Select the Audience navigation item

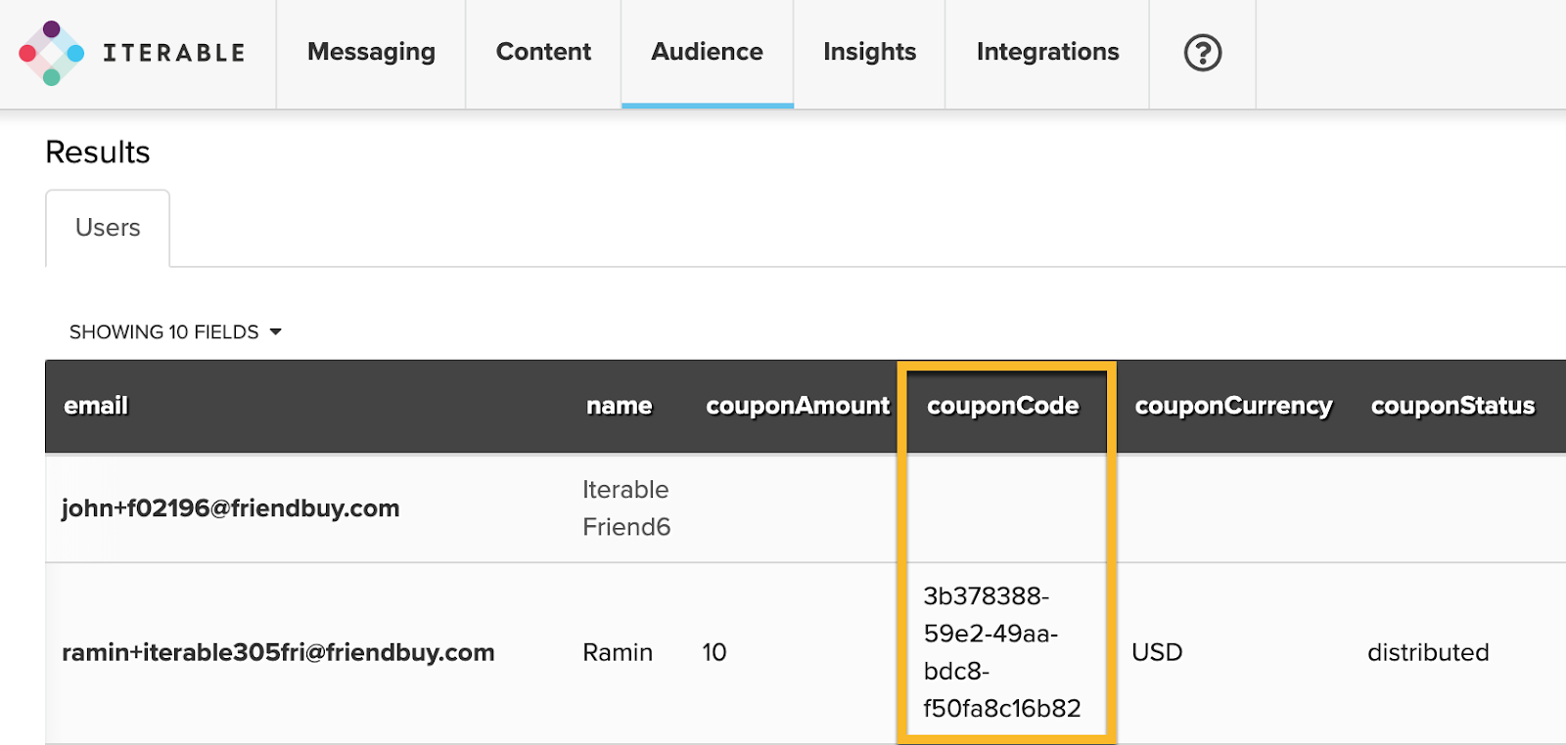click(x=707, y=53)
